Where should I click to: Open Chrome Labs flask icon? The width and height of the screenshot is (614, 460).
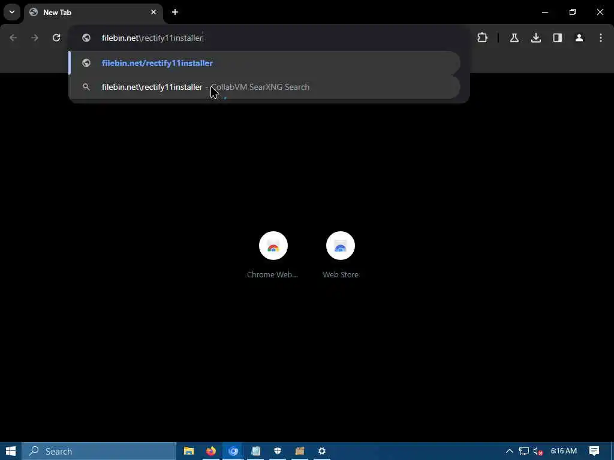click(514, 38)
